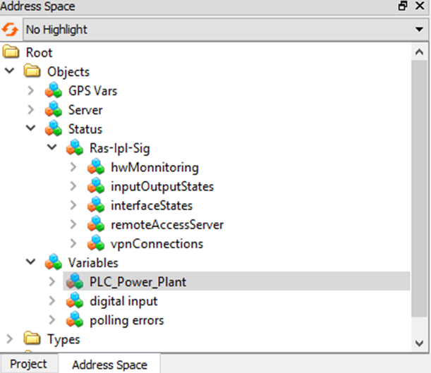Click the Root folder icon
Screen dimensions: 431x373
11,53
